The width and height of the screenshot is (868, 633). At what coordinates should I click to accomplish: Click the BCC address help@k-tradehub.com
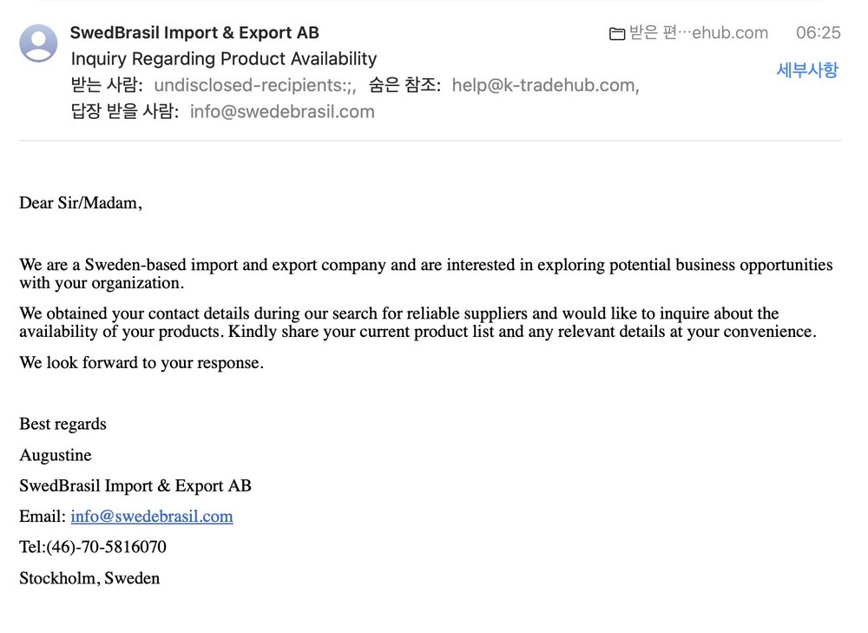[545, 85]
